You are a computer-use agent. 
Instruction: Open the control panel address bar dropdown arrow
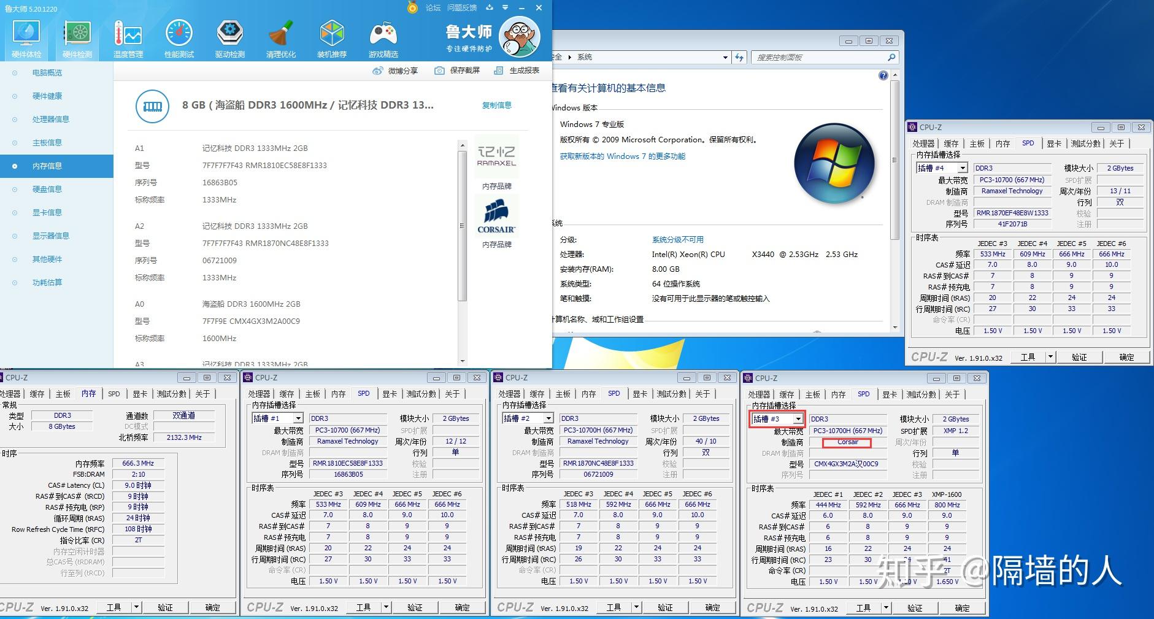tap(725, 57)
